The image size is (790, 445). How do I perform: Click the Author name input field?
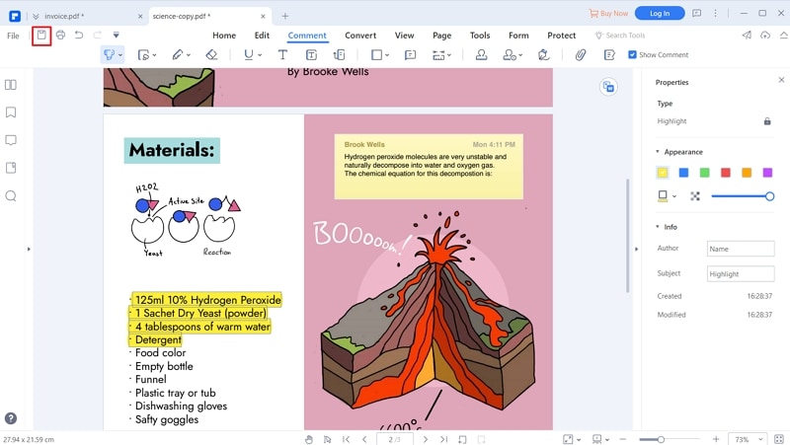point(741,249)
